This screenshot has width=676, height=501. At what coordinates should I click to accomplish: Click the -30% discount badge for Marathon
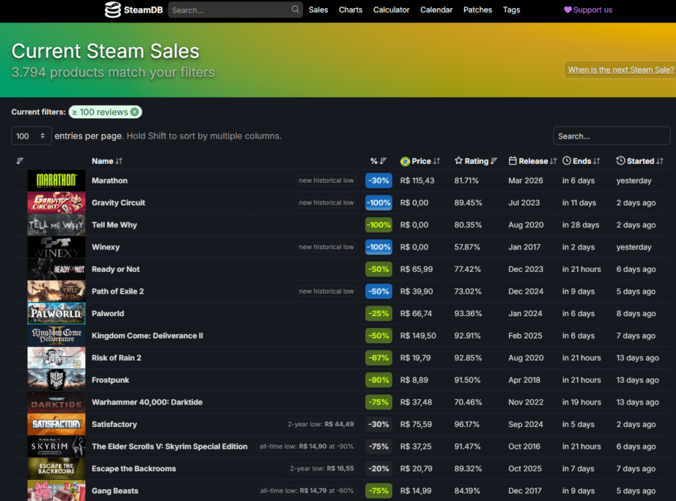tap(378, 181)
